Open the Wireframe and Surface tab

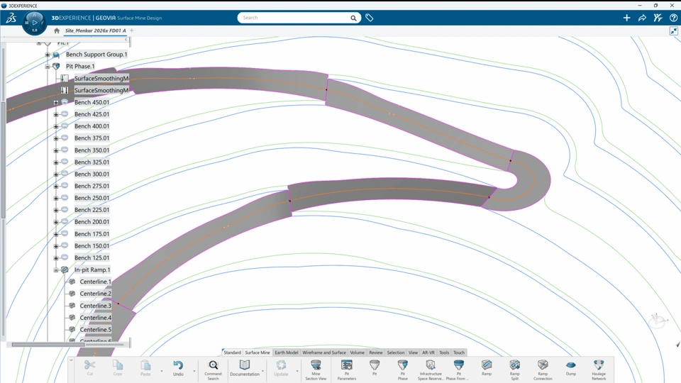click(324, 353)
